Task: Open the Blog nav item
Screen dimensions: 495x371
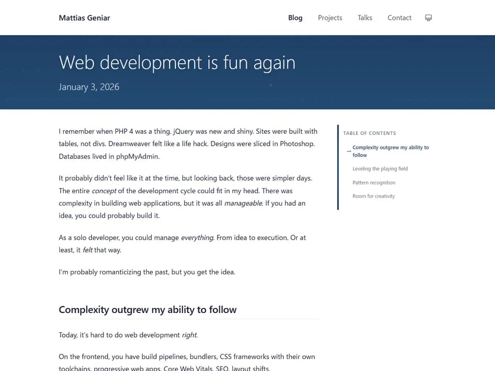Action: click(x=295, y=18)
